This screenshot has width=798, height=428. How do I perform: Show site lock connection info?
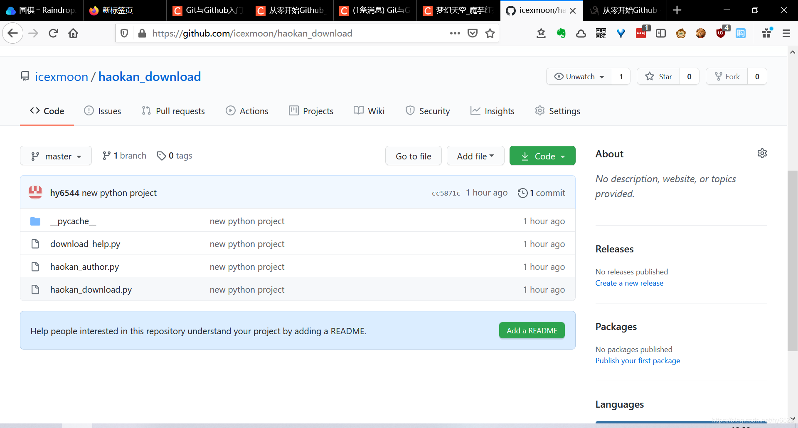point(142,33)
